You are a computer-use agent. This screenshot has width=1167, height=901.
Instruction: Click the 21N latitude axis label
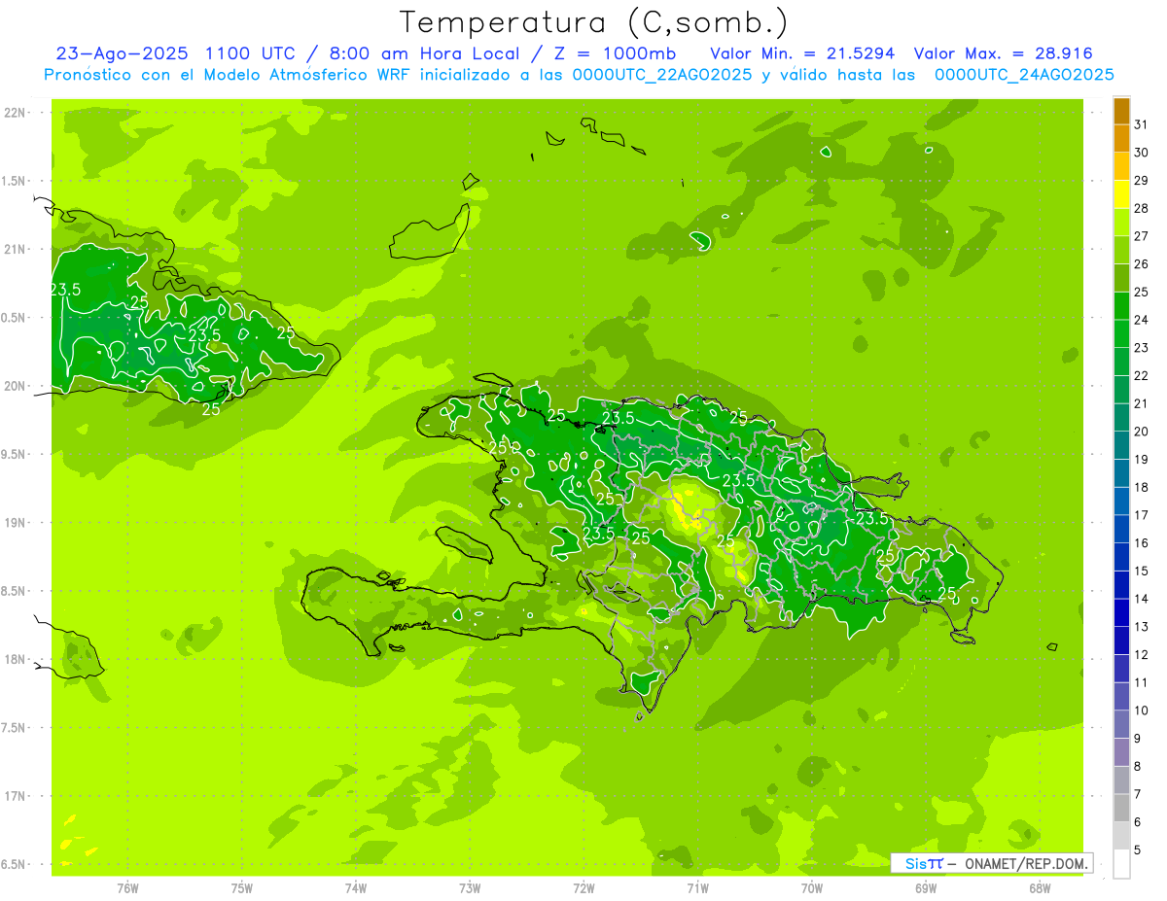coord(16,250)
